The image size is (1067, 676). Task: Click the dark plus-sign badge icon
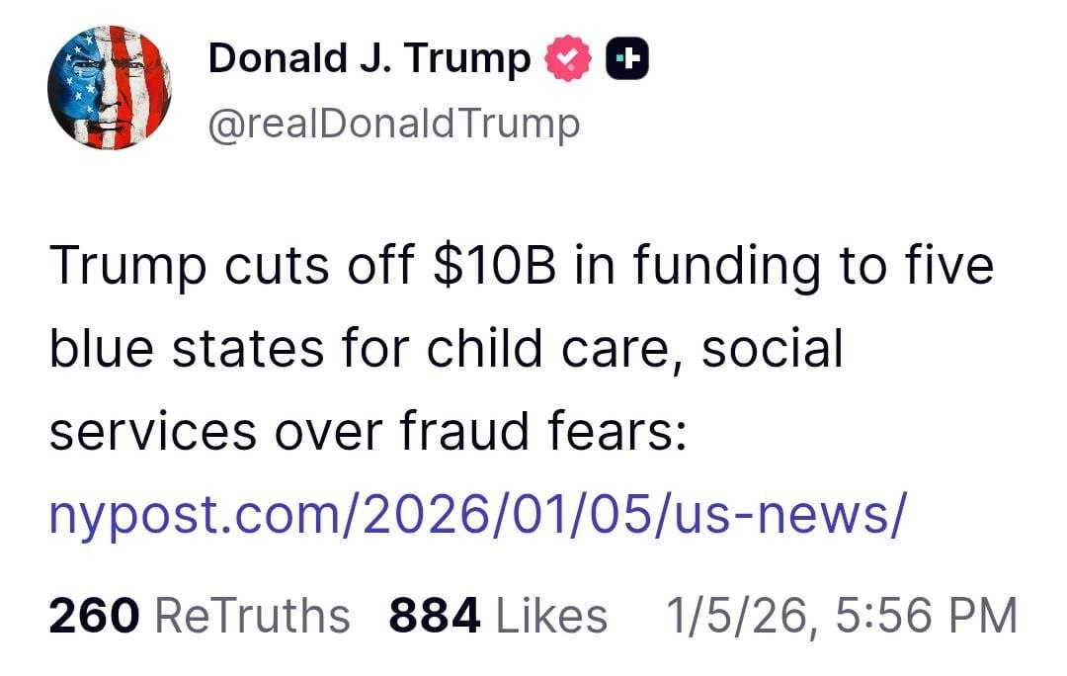click(x=626, y=59)
